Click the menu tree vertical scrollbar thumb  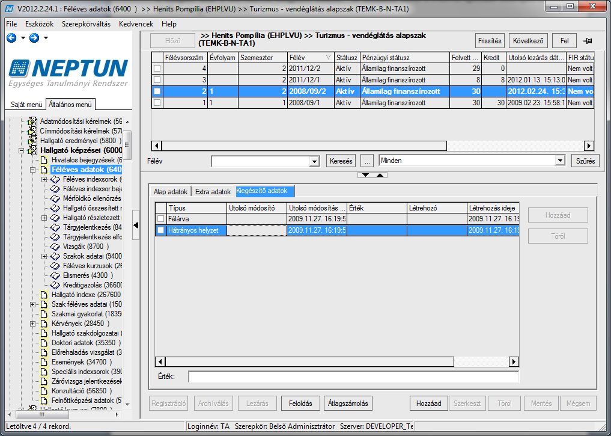127,145
